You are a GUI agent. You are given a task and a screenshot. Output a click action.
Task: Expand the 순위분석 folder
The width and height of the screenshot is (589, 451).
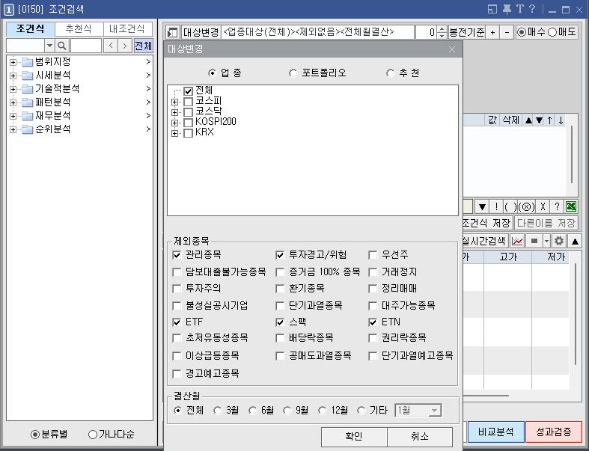click(13, 129)
